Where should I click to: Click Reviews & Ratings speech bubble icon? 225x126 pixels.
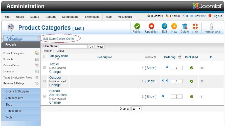tap(37, 83)
